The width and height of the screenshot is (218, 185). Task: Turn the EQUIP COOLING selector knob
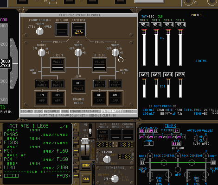pyautogui.click(x=40, y=31)
